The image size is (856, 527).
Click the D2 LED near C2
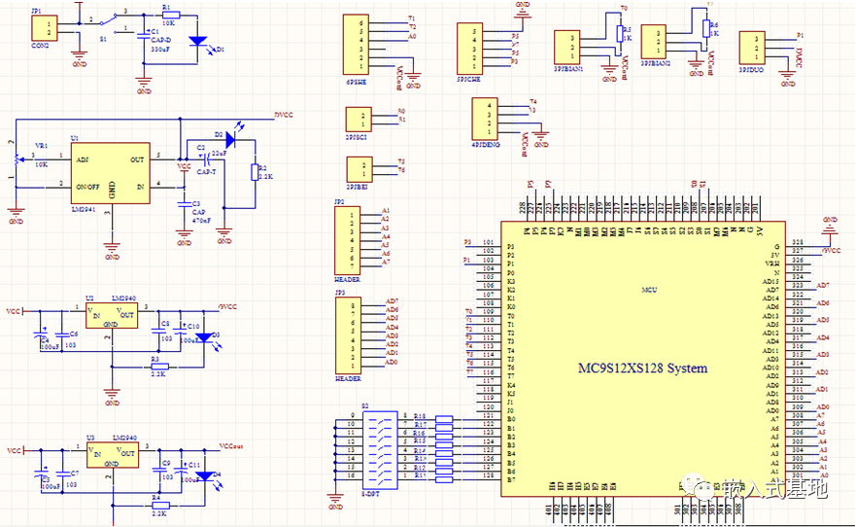click(231, 141)
